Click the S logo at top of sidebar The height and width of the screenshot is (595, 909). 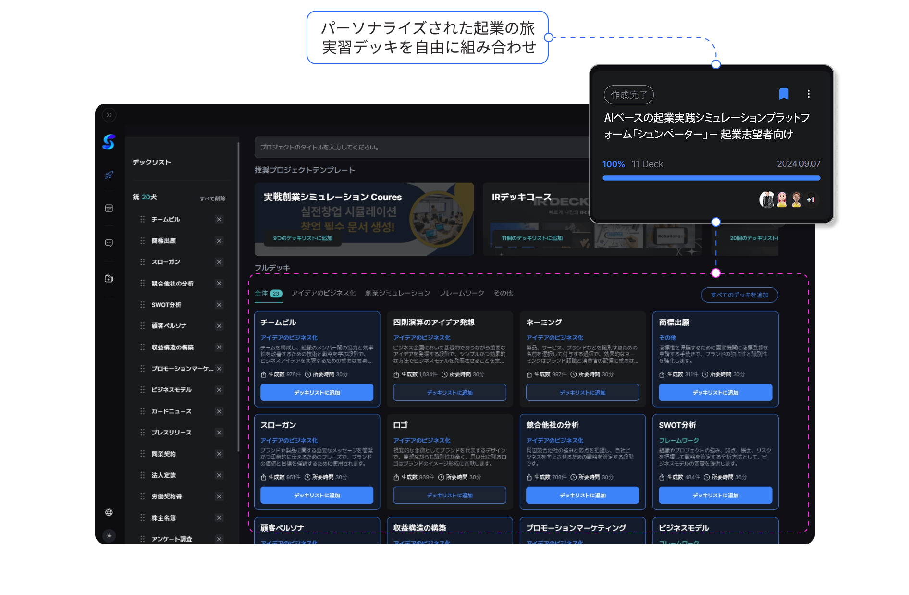[x=109, y=142]
